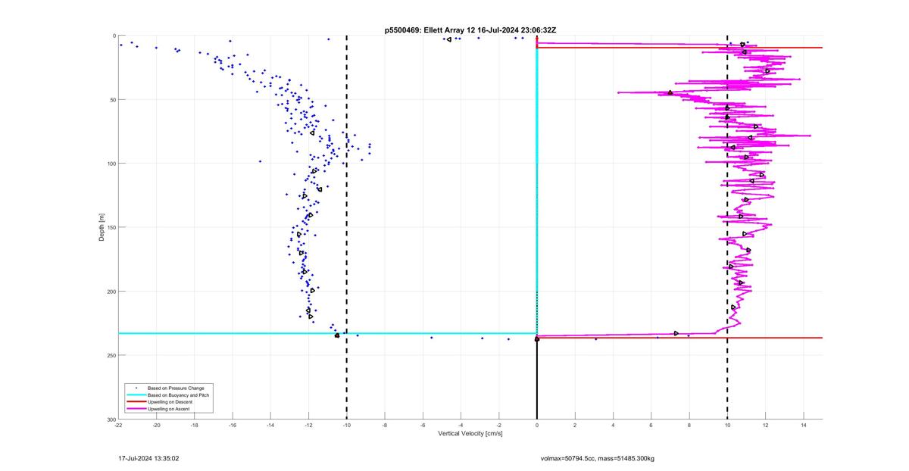Viewport: 909px width, 471px height.
Task: Click the depth axis tick label "150"
Action: [111, 227]
